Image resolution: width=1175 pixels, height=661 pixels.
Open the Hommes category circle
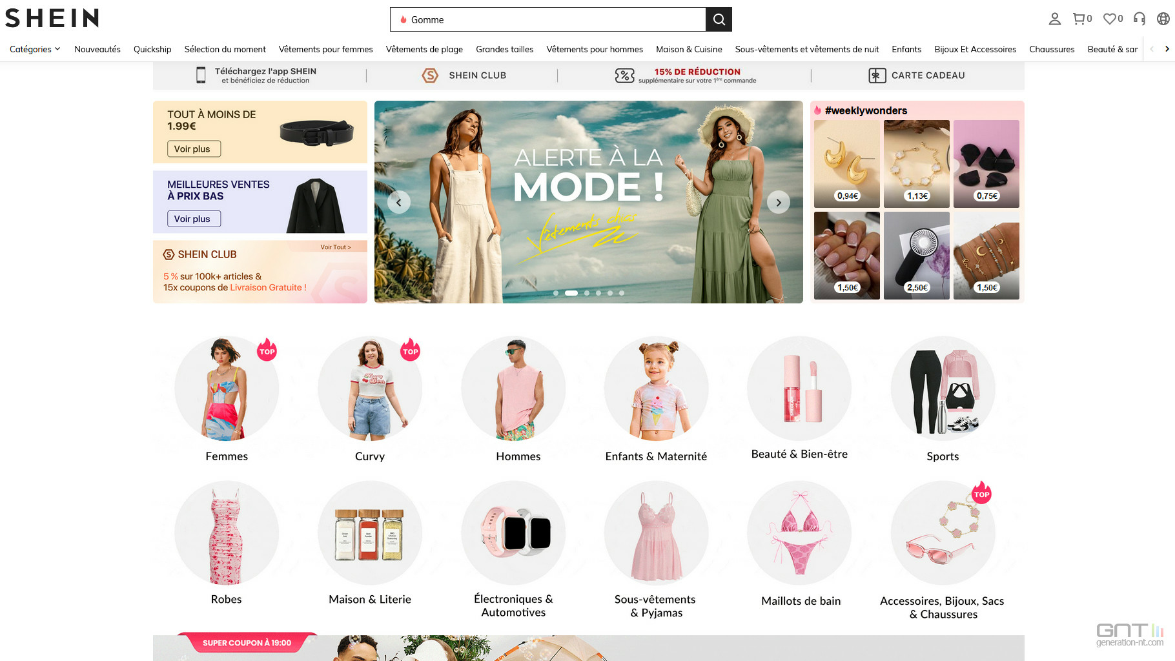(513, 389)
